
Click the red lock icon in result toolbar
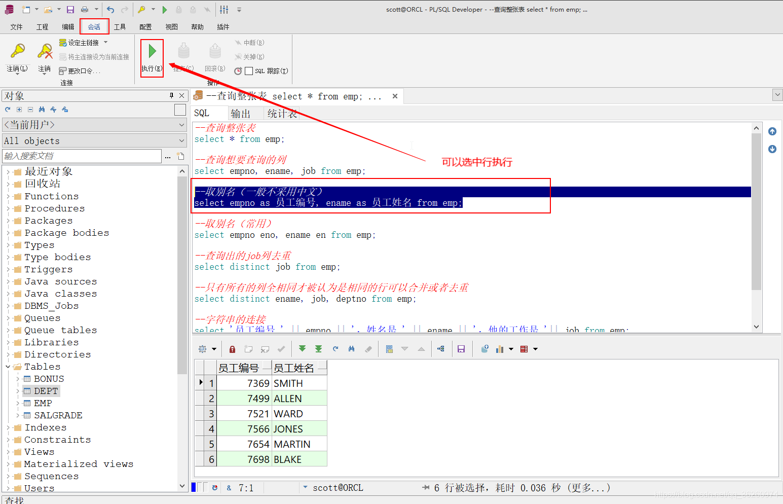[x=232, y=349]
